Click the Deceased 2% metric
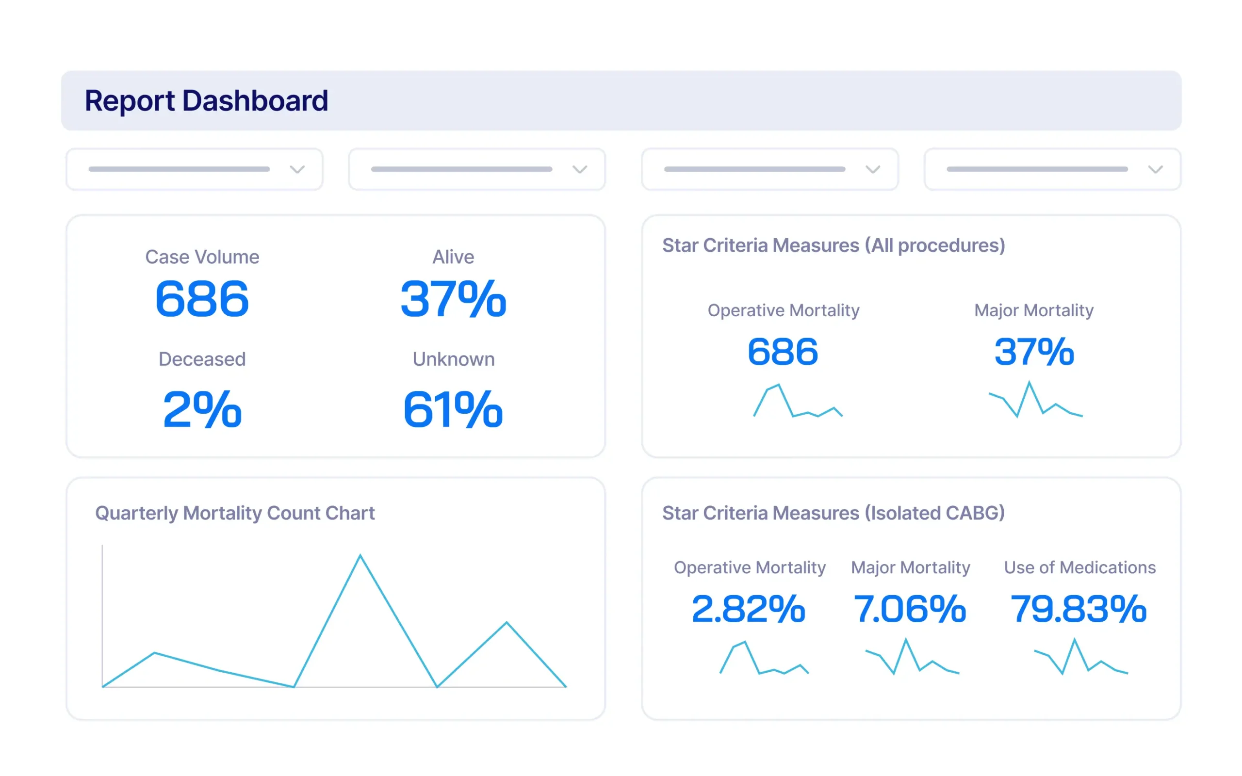 pyautogui.click(x=202, y=409)
